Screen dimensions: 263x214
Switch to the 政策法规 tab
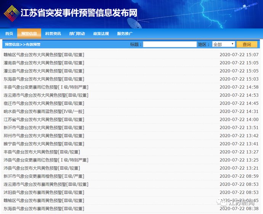[101, 34]
